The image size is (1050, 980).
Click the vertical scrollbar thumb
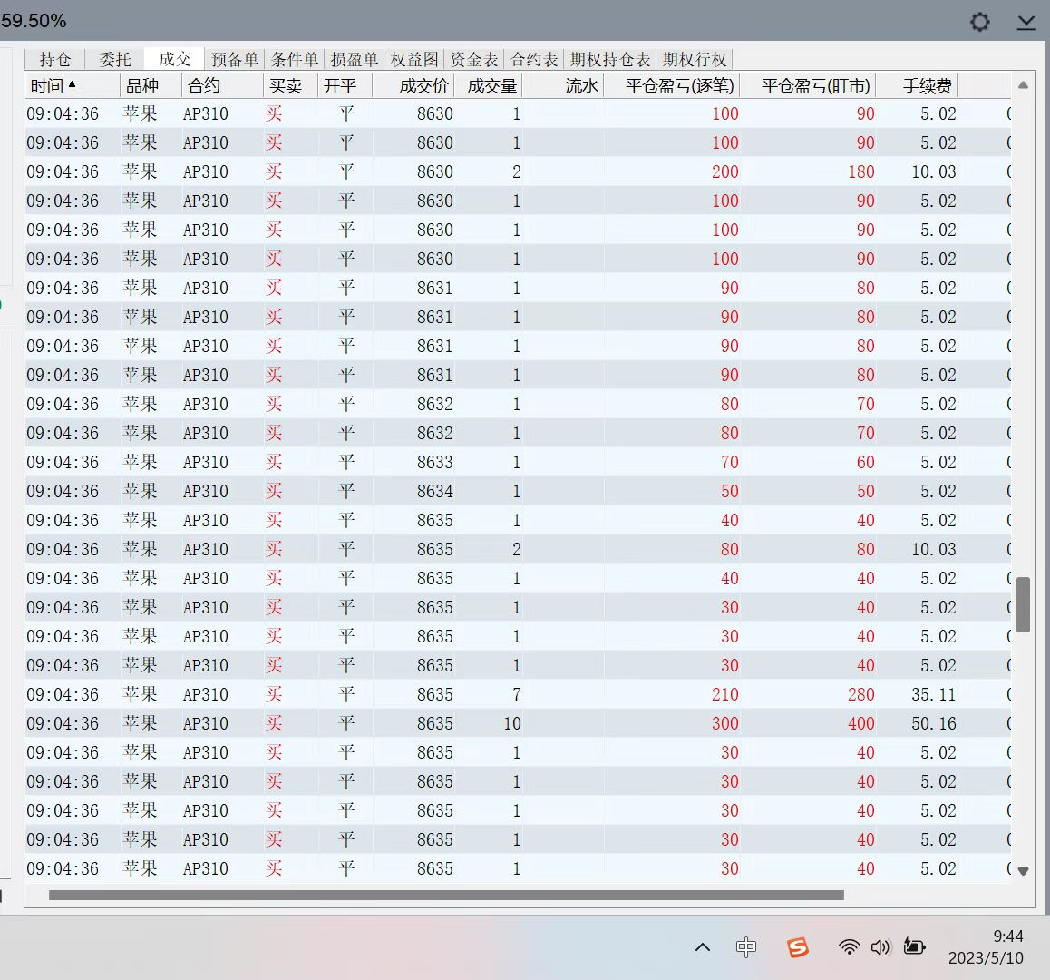(x=1023, y=604)
